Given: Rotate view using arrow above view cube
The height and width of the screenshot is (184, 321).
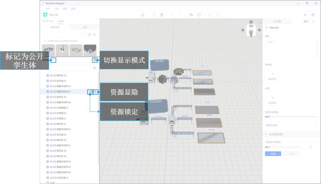Looking at the screenshot, I should (x=251, y=22).
